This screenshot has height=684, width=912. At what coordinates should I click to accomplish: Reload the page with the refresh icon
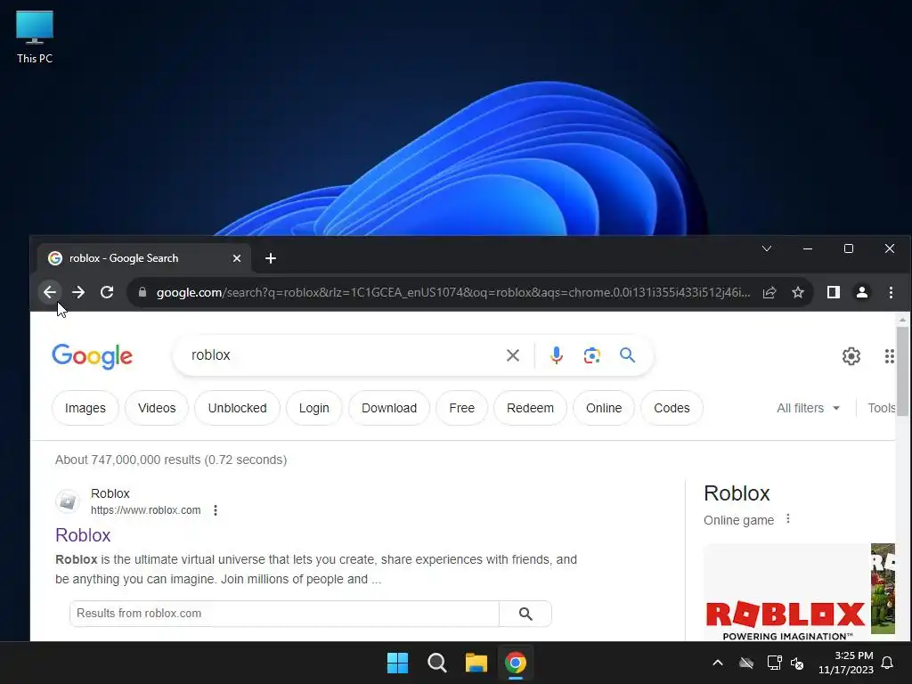107,292
